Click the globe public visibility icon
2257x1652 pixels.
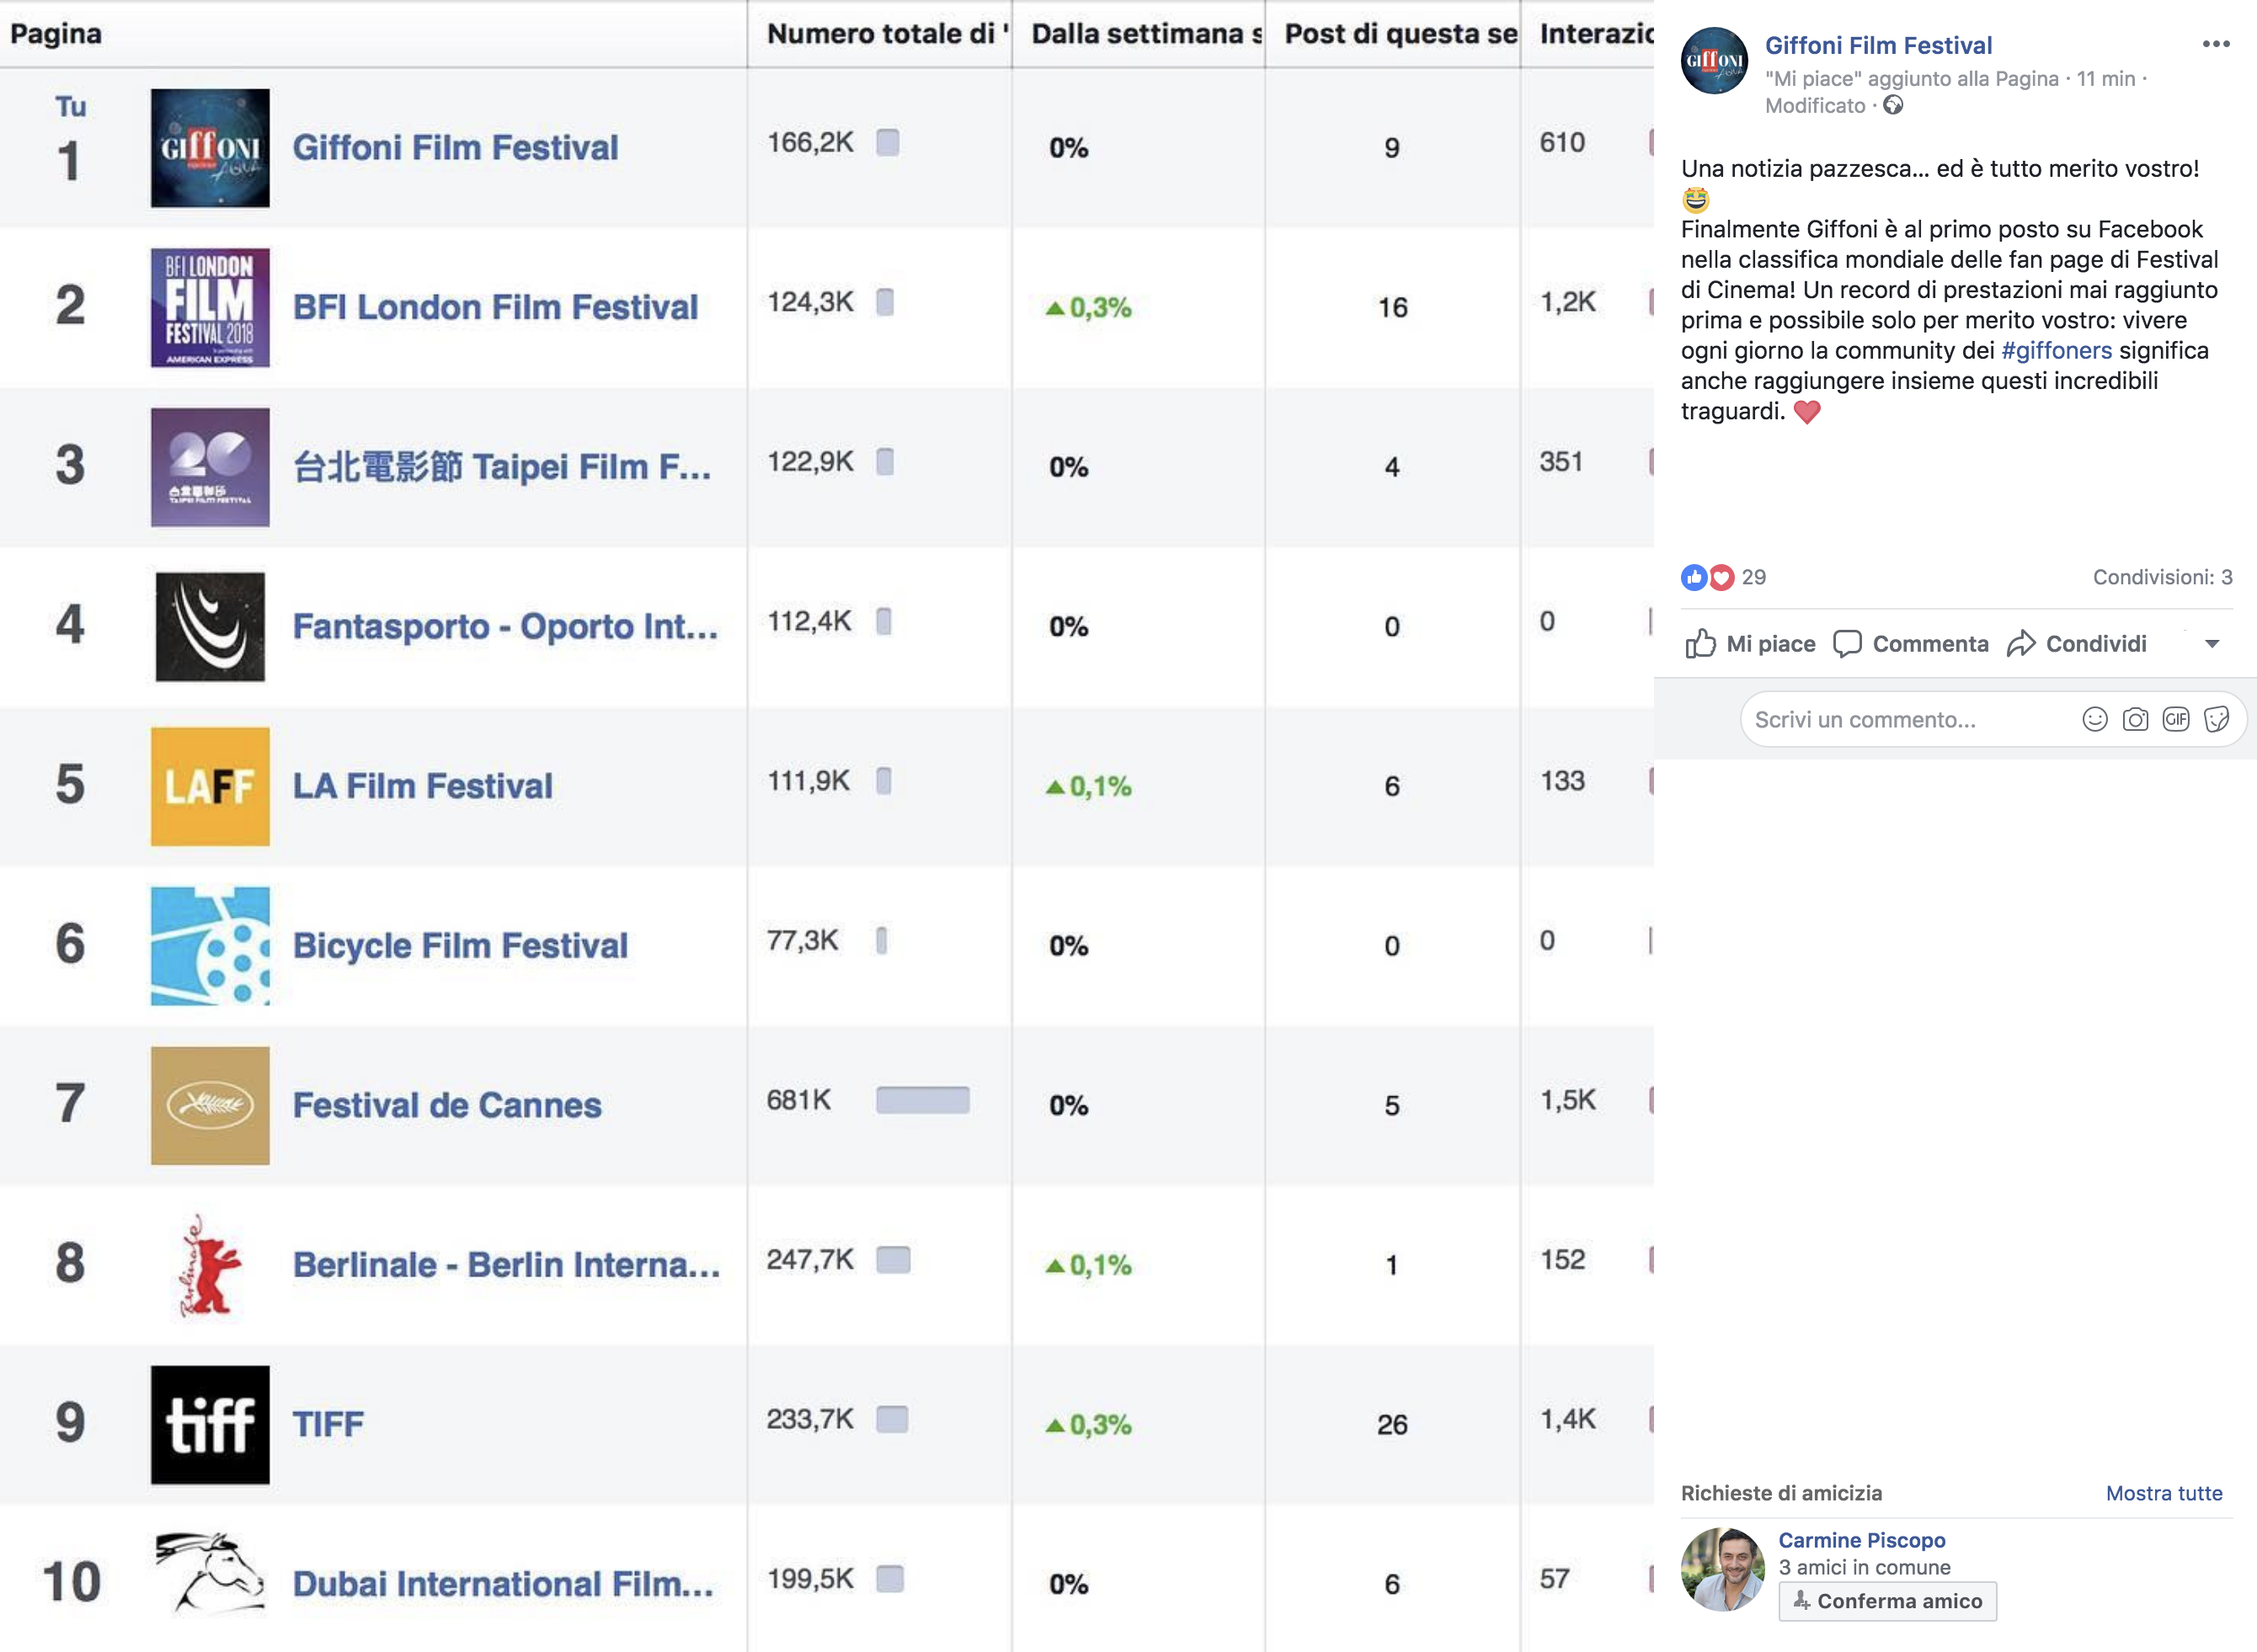[x=1892, y=105]
